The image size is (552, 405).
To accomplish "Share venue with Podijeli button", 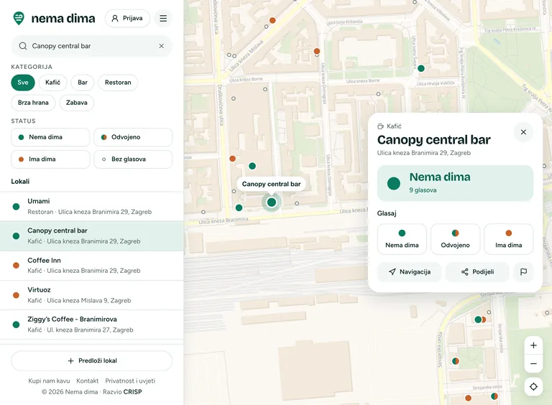I will click(477, 271).
